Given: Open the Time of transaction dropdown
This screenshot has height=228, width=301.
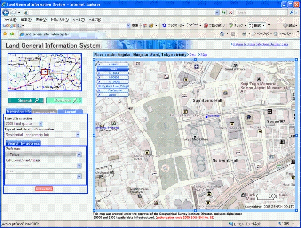Looking at the screenshot, I should (x=40, y=123).
